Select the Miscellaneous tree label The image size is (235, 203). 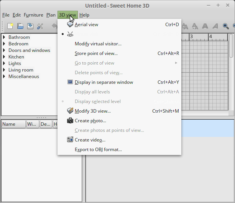coord(24,77)
